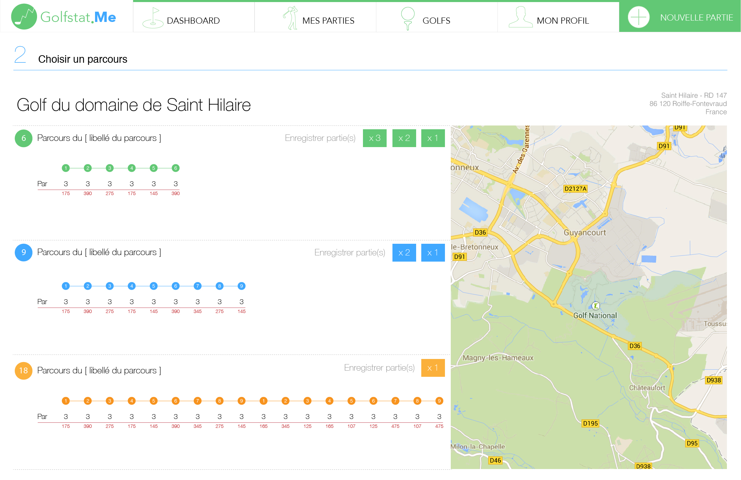The image size is (741, 480).
Task: Click the orange 18-hole course badge
Action: click(x=24, y=371)
